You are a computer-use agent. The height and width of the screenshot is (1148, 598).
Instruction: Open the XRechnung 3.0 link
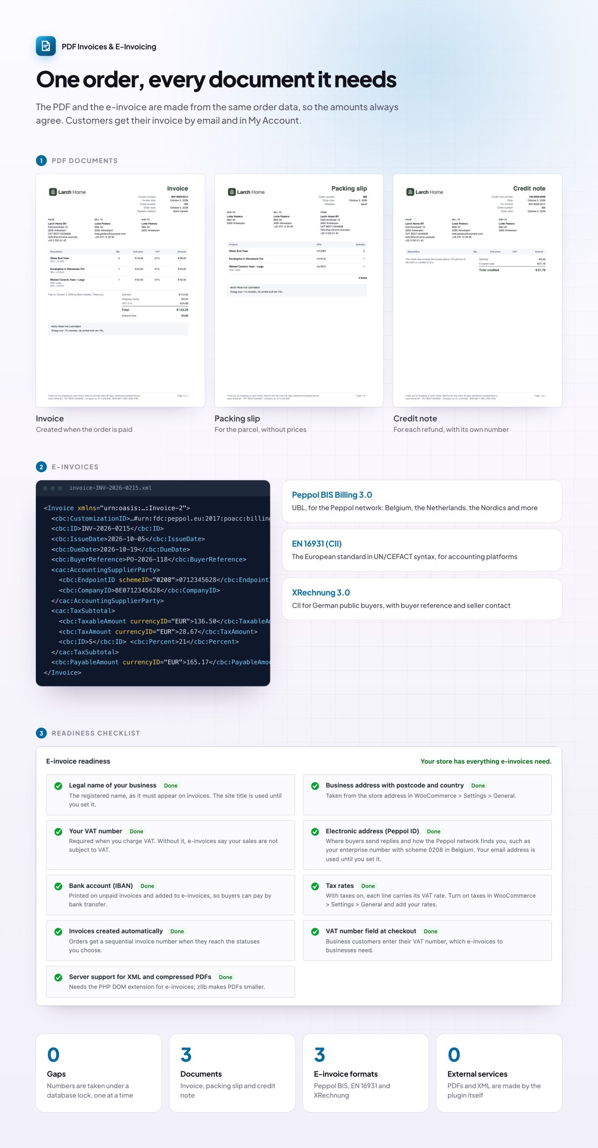321,592
